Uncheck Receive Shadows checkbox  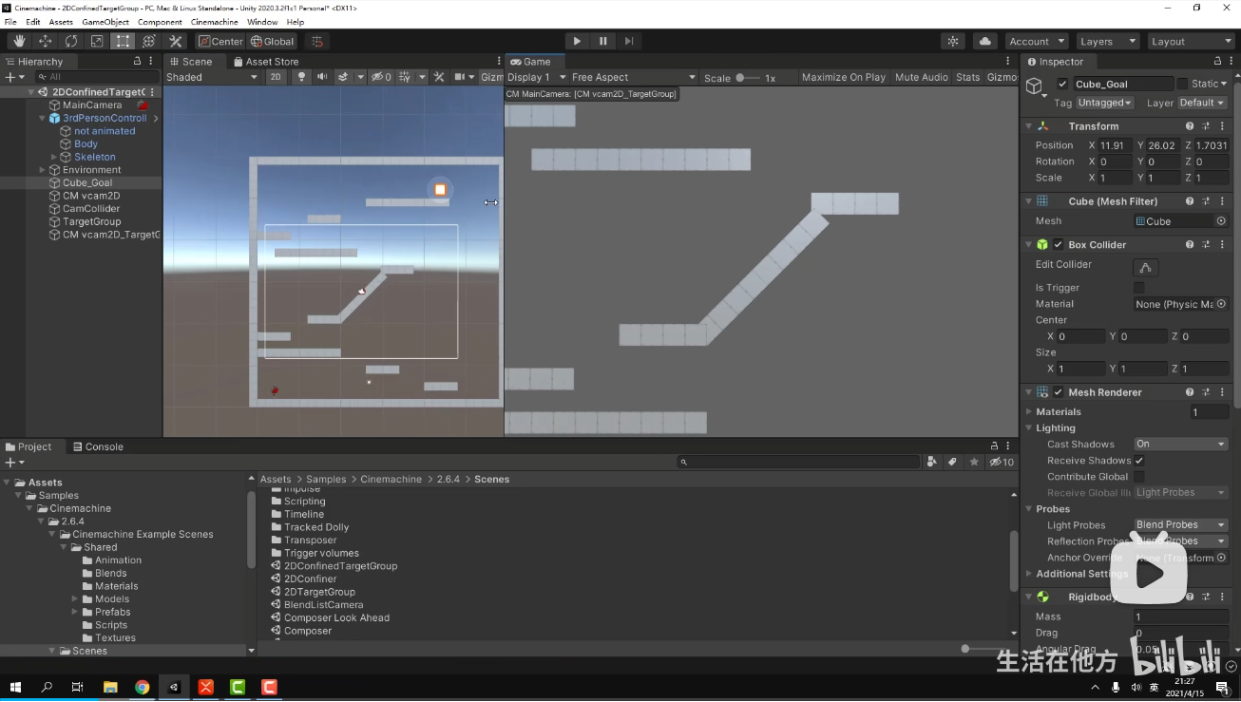coord(1138,461)
